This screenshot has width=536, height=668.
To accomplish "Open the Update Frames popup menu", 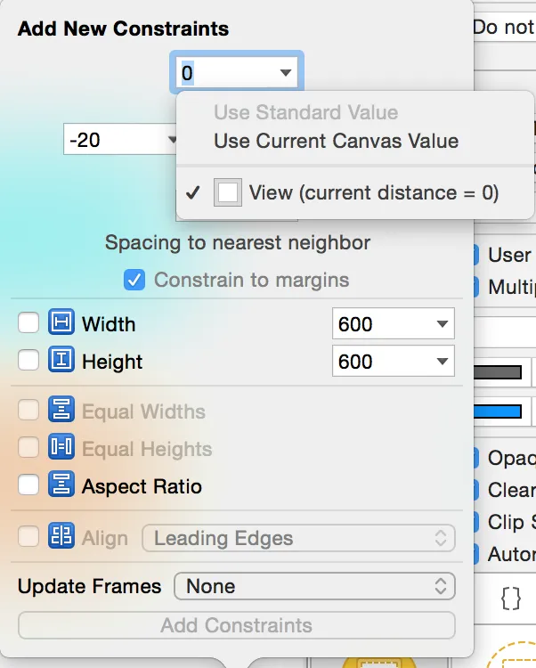I will point(314,586).
